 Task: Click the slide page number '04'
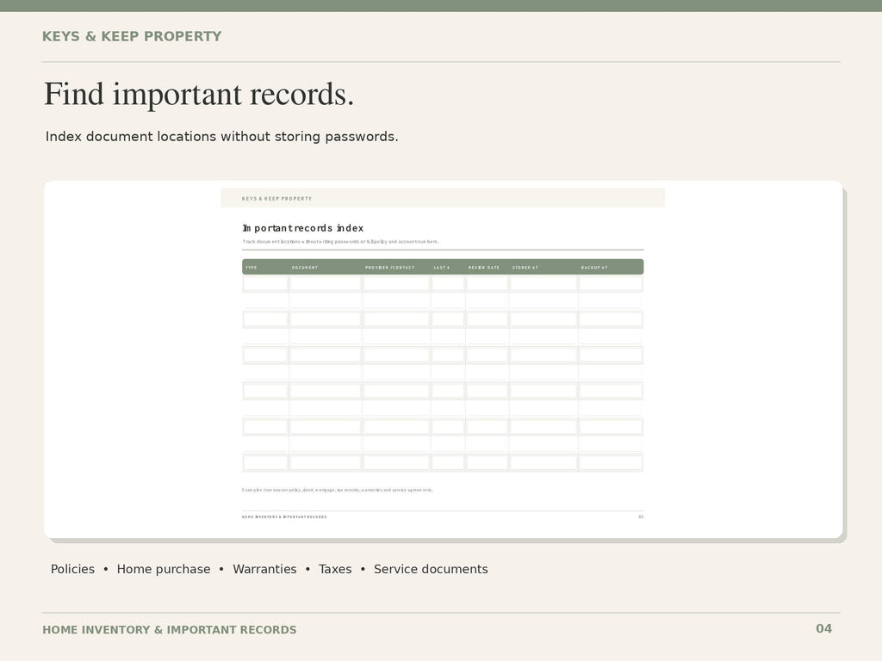pyautogui.click(x=824, y=628)
